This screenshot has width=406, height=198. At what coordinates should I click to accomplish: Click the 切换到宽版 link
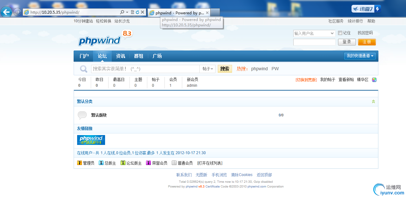click(306, 80)
